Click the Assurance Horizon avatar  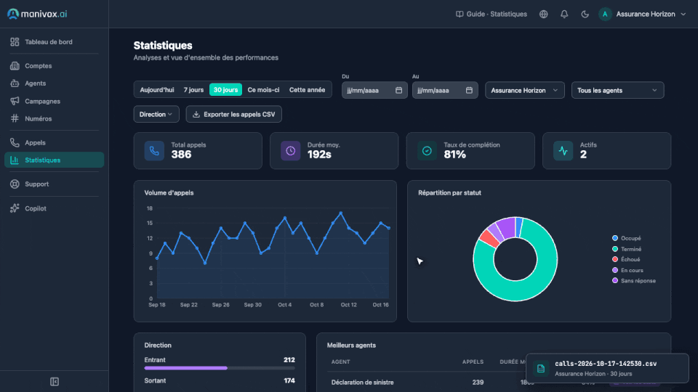point(605,15)
